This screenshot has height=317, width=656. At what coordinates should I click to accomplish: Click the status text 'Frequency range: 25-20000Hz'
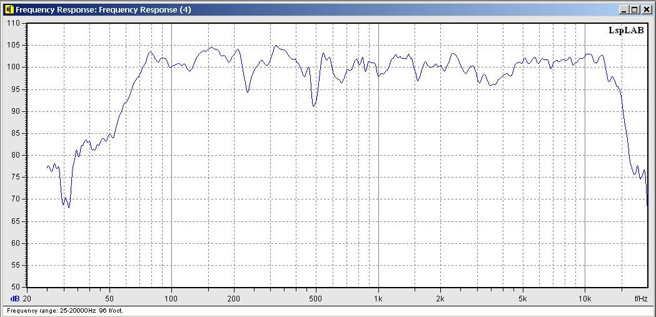coord(51,311)
